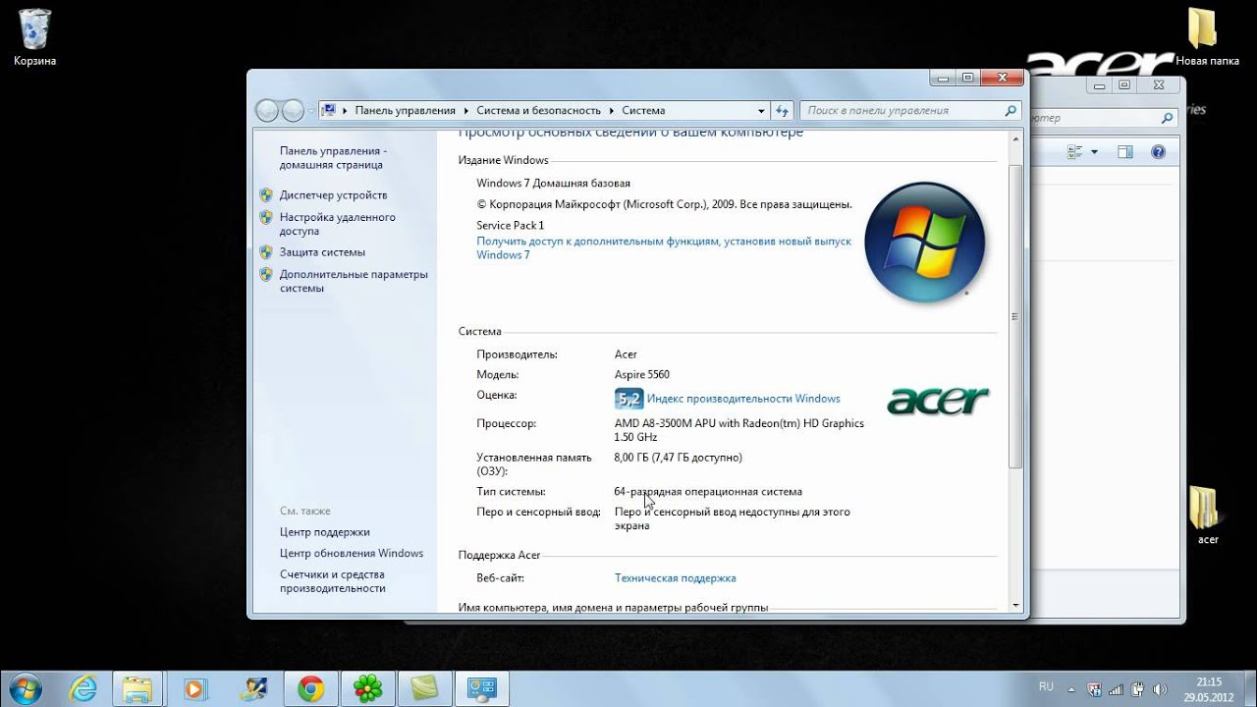The width and height of the screenshot is (1257, 707).
Task: Click the shield icon beside Защита системы
Action: point(266,252)
